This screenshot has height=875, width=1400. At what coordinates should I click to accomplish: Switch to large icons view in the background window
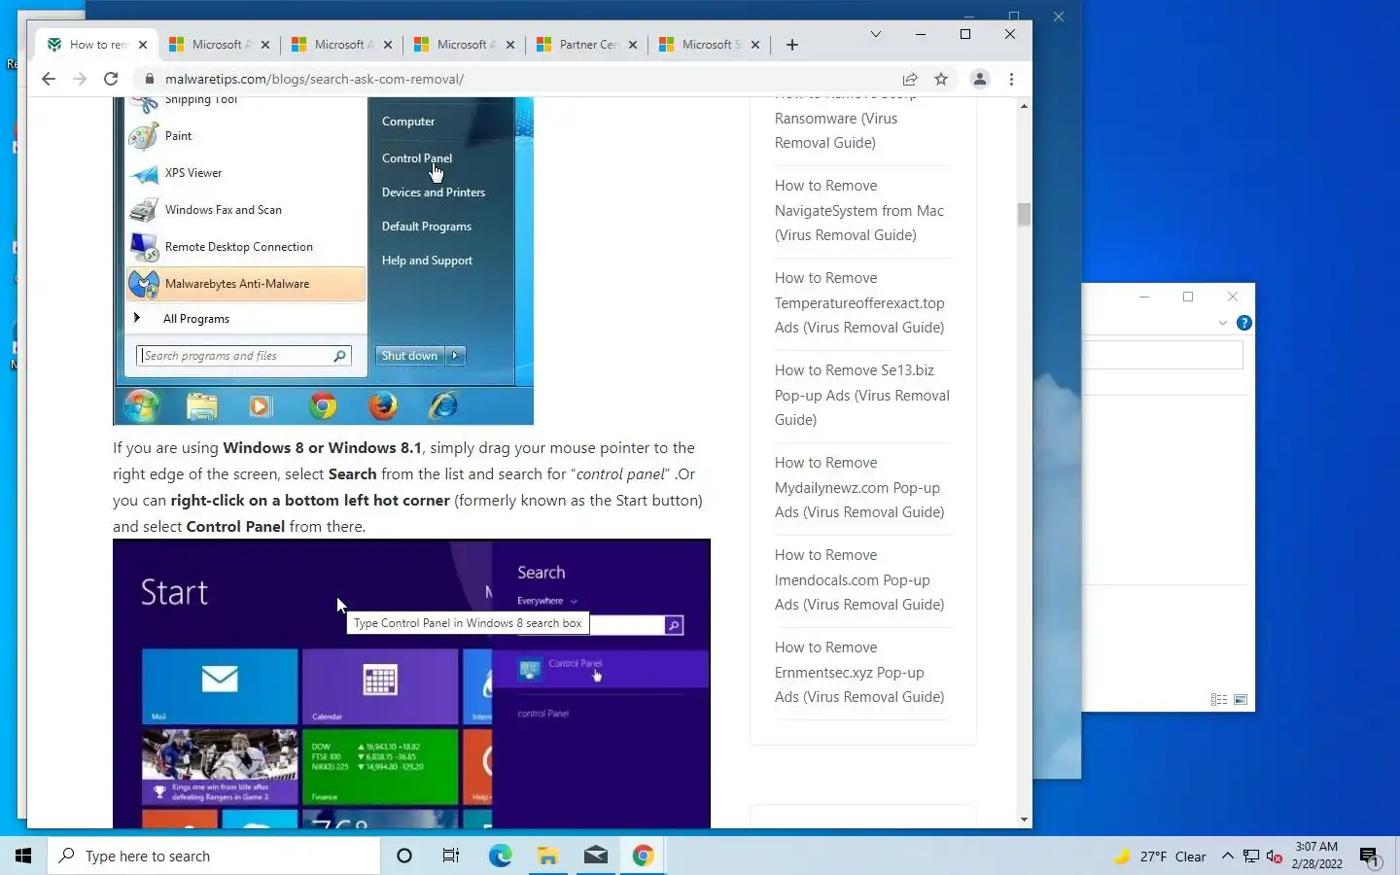(1241, 699)
